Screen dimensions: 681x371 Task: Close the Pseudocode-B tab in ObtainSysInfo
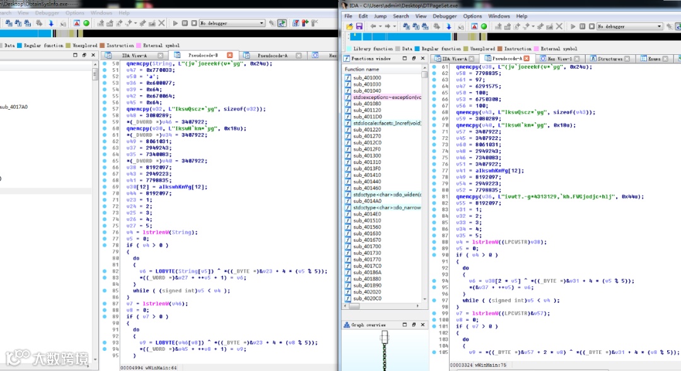click(230, 55)
